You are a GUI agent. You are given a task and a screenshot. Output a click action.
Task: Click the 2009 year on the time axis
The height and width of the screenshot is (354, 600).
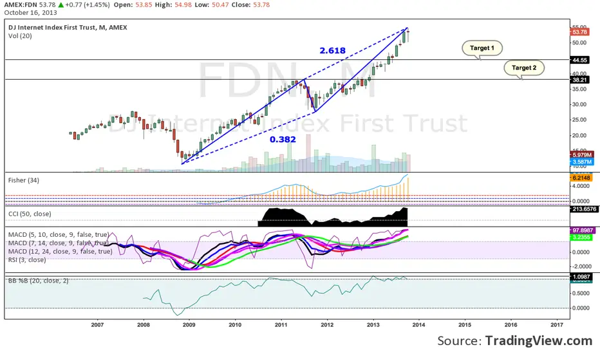(189, 325)
